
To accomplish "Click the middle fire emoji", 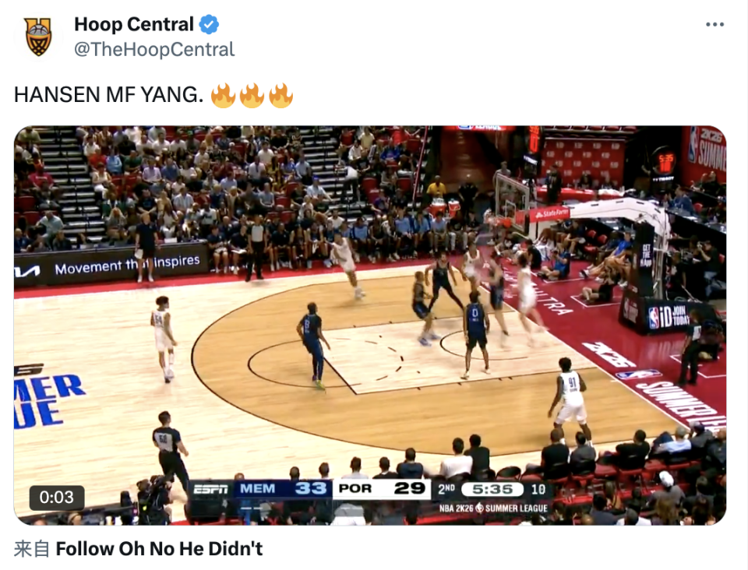I will (252, 95).
